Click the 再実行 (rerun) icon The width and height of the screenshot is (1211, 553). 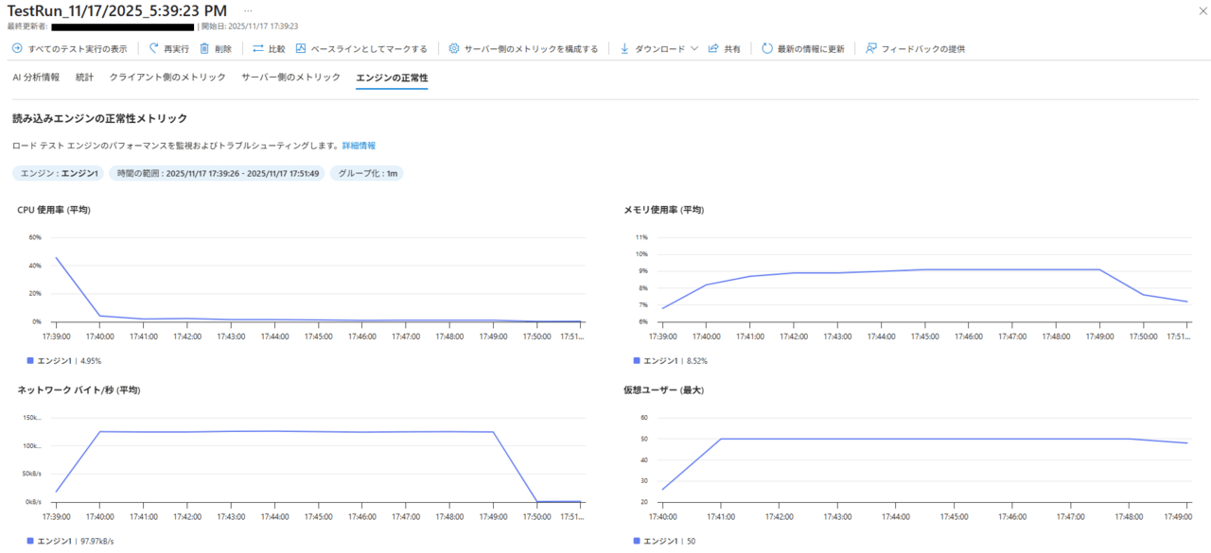153,48
